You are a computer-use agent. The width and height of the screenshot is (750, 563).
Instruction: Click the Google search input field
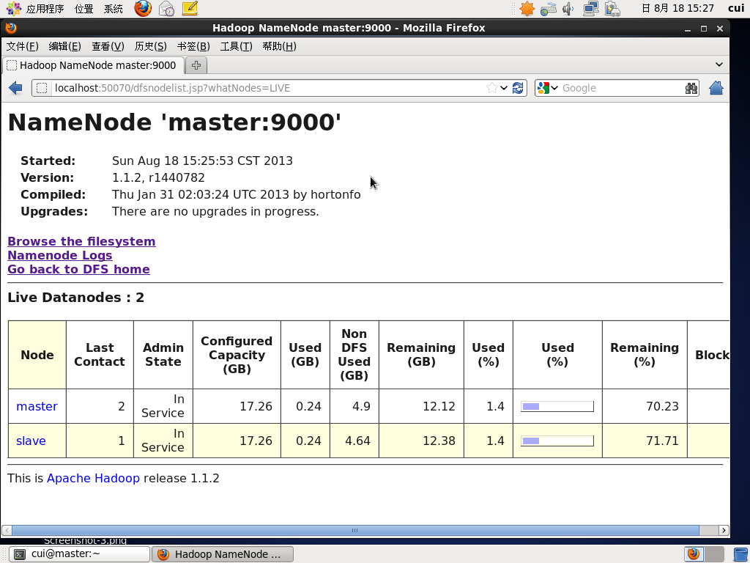[622, 88]
